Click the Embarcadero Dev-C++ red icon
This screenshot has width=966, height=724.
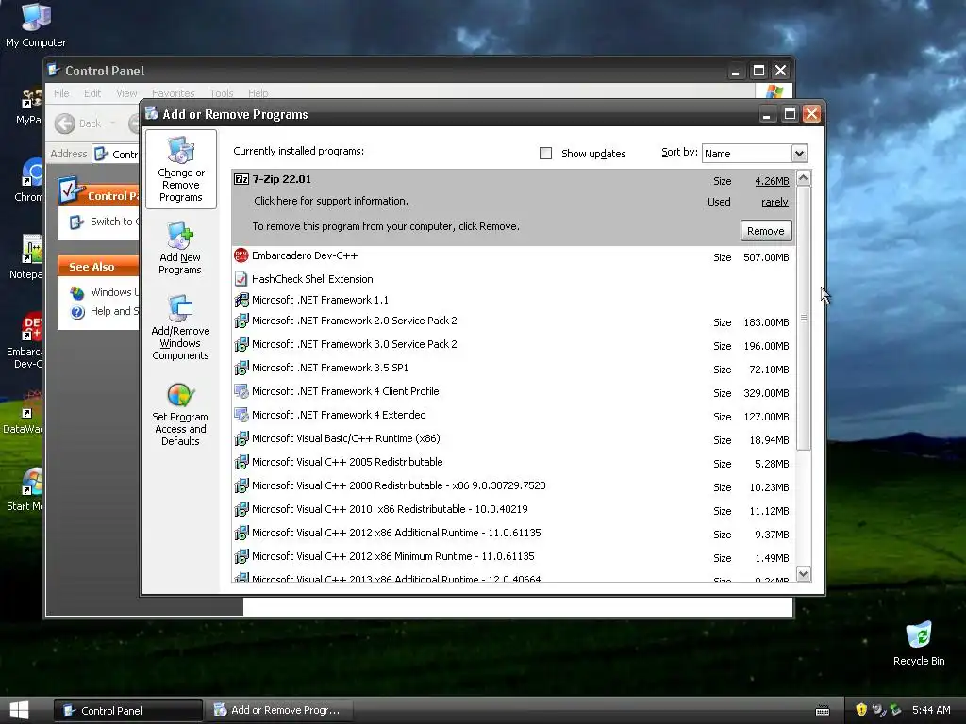pos(241,255)
